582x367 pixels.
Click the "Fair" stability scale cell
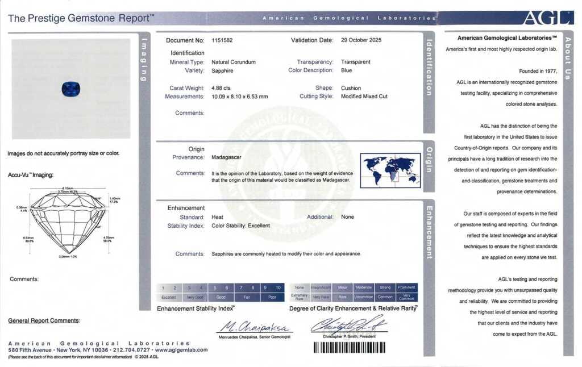click(x=247, y=297)
